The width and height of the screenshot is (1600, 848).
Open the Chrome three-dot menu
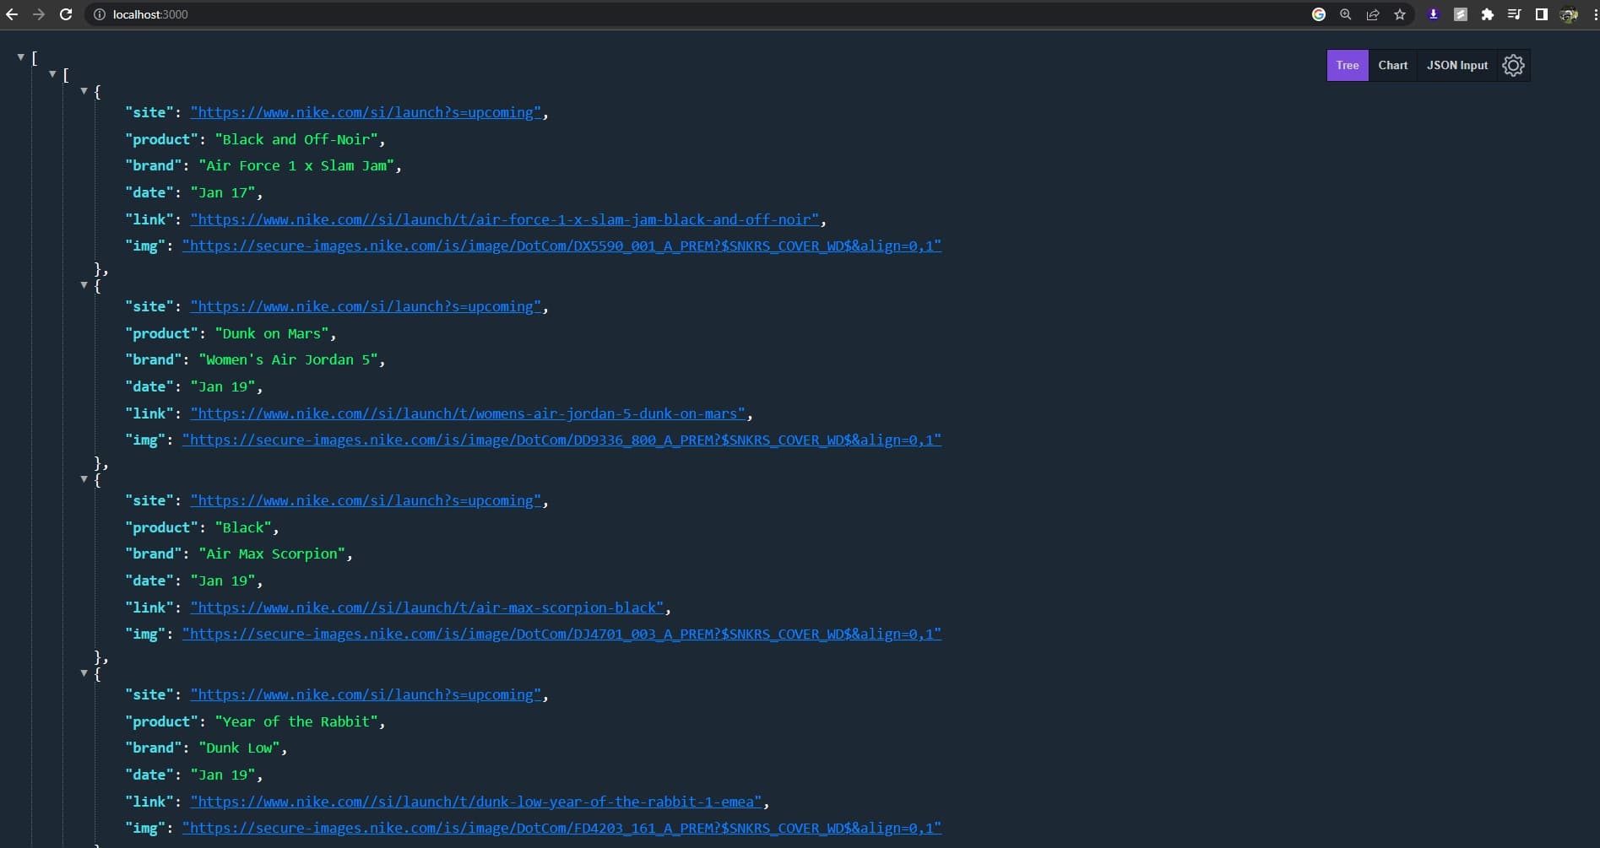tap(1595, 14)
